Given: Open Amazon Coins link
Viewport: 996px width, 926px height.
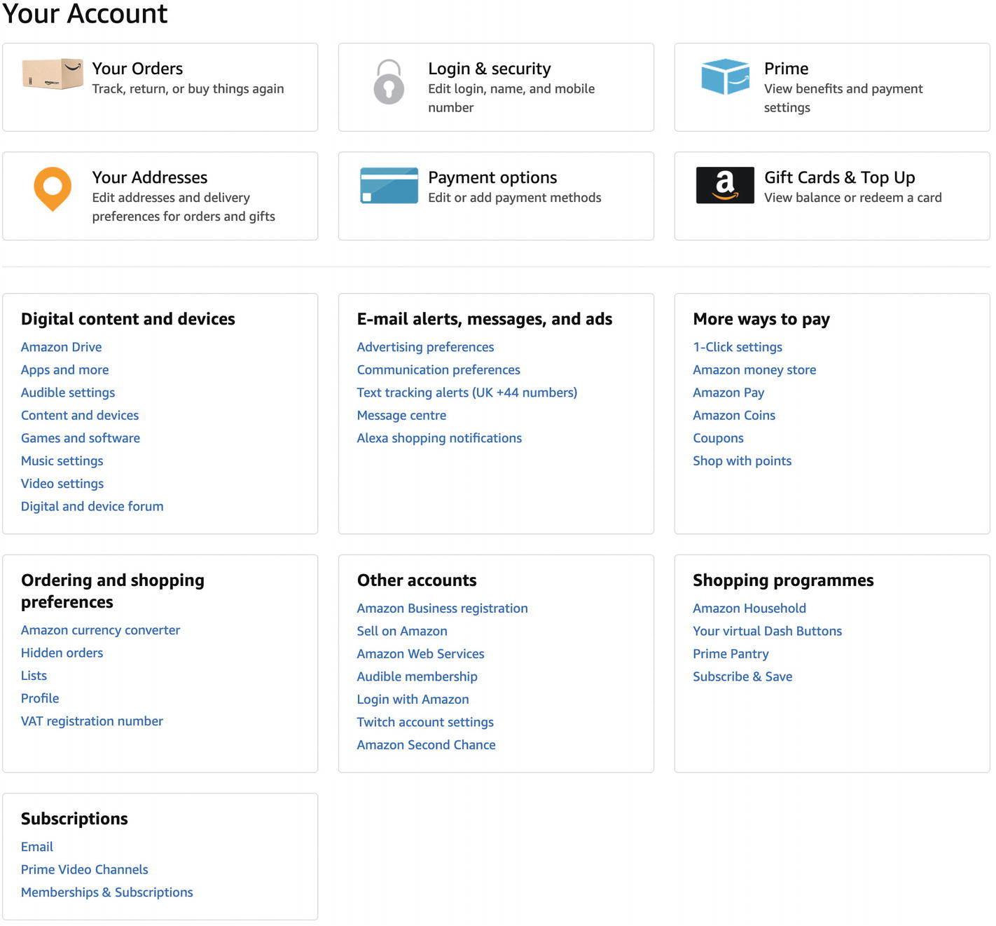Looking at the screenshot, I should tap(734, 416).
